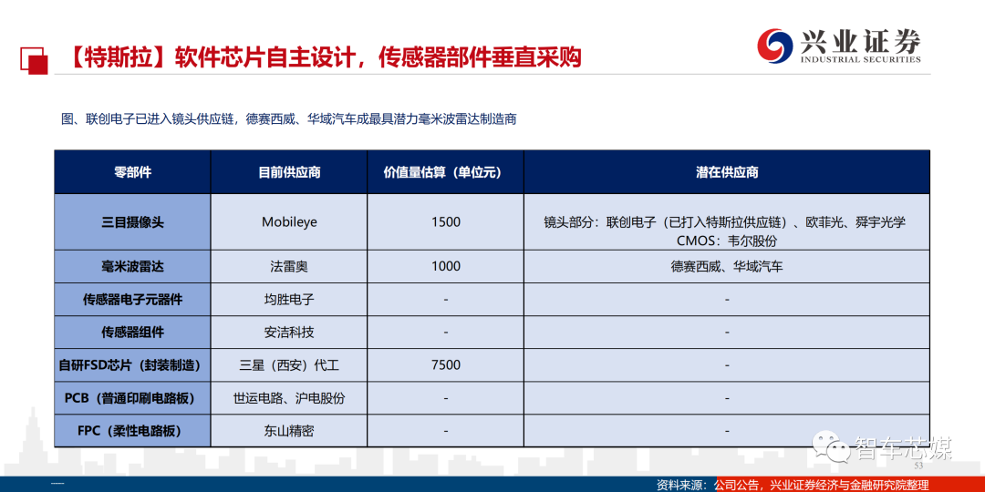Select the 传感器电子元器件 row label

tap(132, 300)
